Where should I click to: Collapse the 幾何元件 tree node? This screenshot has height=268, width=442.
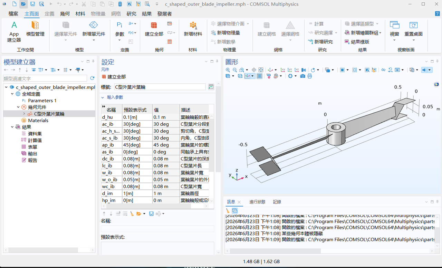[x=18, y=107]
